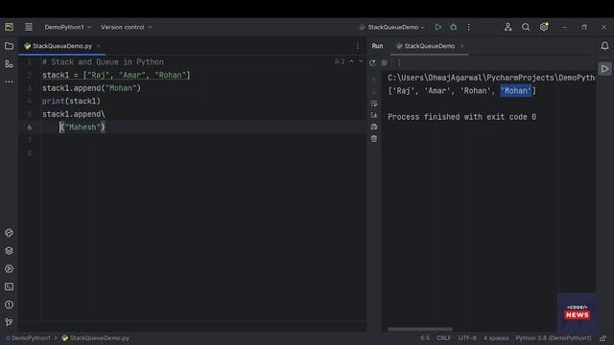Jump to the previous highlighted problem
This screenshot has width=614, height=345.
pos(351,61)
